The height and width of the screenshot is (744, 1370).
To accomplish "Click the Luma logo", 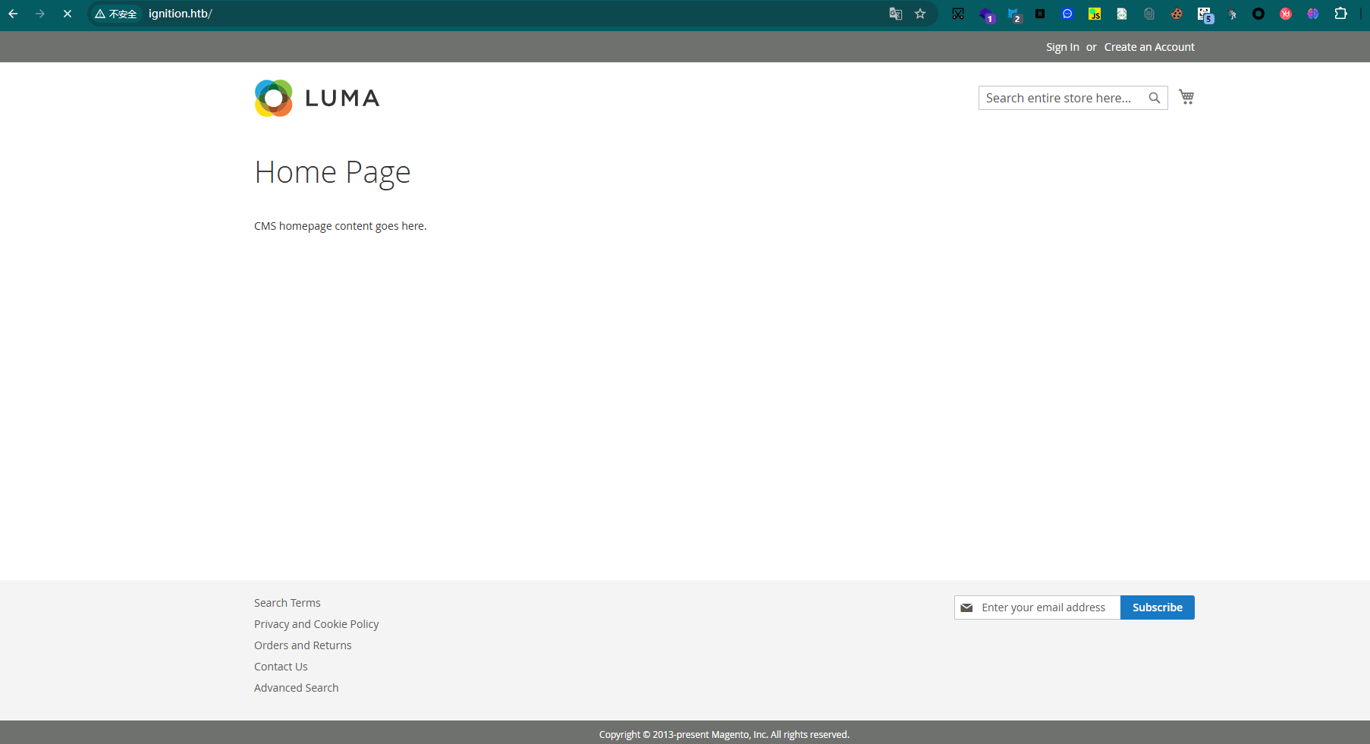I will [317, 98].
